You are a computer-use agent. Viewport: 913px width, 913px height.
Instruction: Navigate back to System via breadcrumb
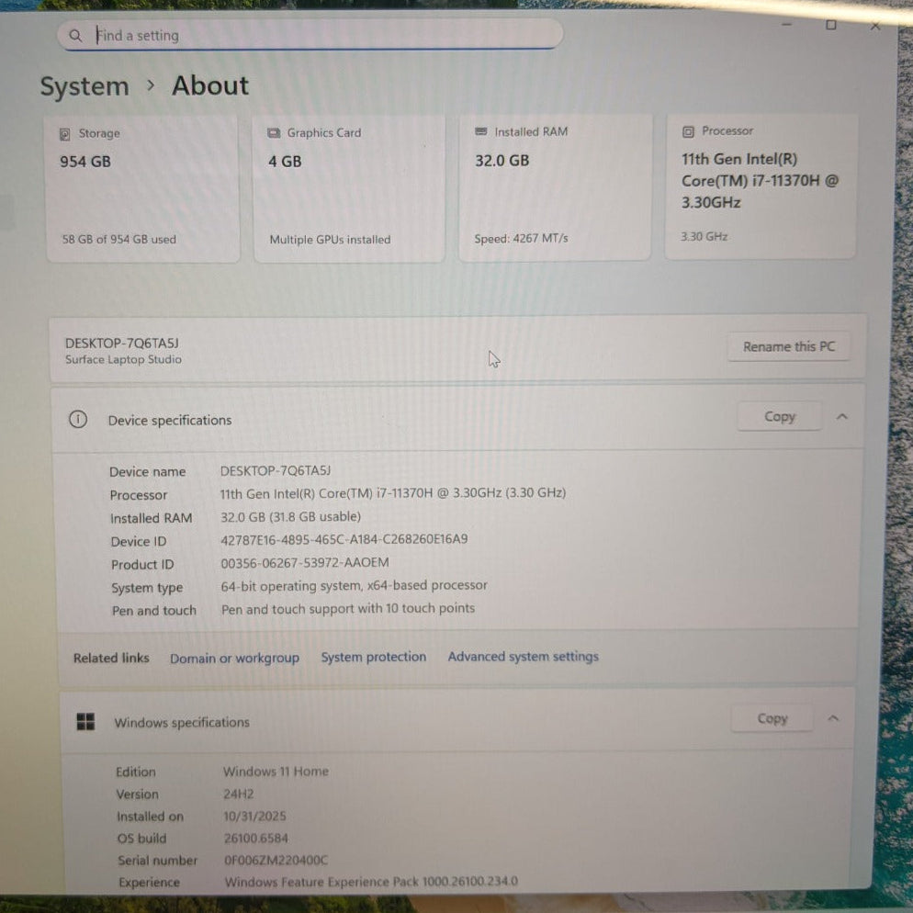point(84,86)
